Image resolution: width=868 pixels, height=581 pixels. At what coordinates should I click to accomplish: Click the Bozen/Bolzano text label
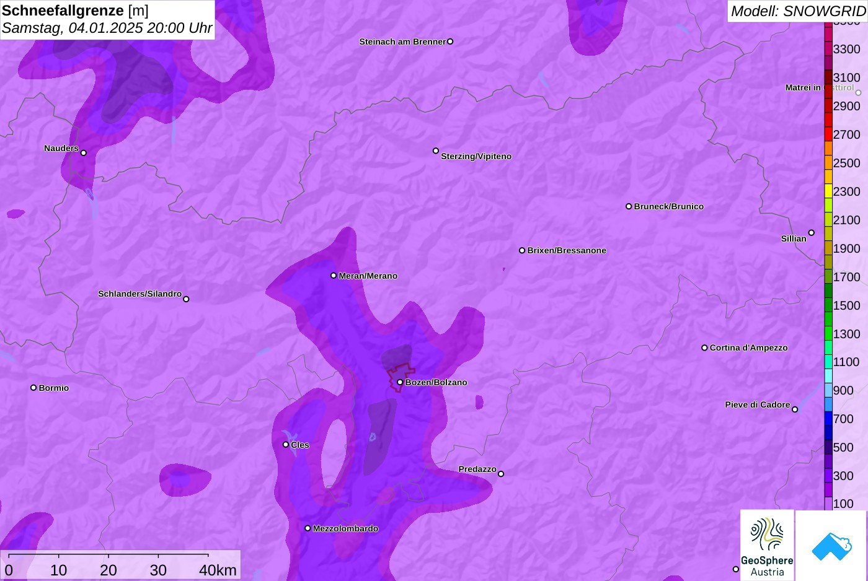coord(436,382)
